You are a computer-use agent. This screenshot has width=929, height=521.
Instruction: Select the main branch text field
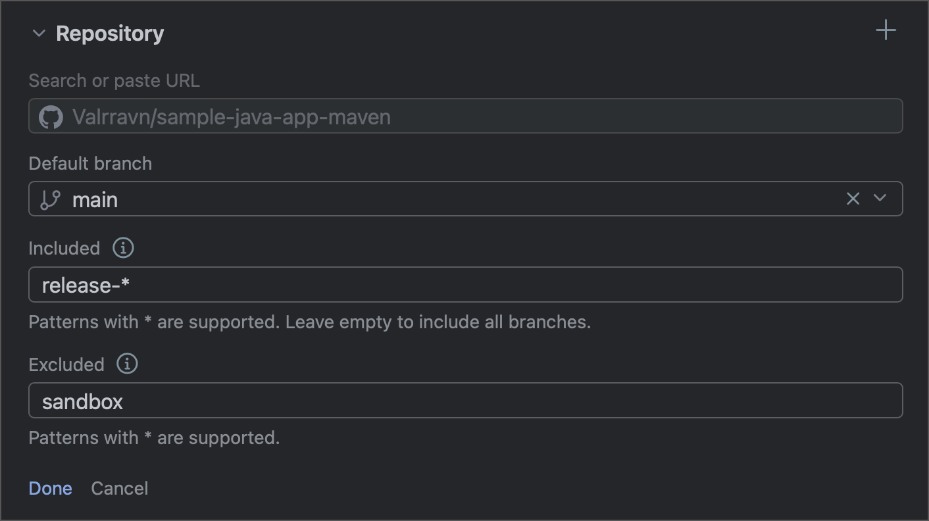point(395,199)
